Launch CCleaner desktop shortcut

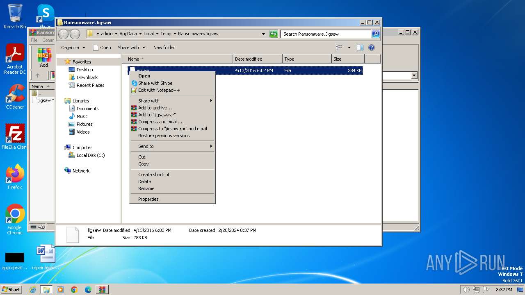15,97
